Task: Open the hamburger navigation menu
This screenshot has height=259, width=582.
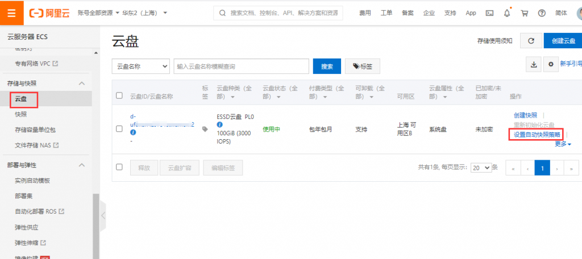Action: 11,12
